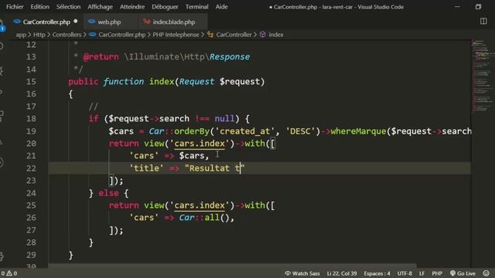Click Watch Sass in status bar

coord(302,273)
